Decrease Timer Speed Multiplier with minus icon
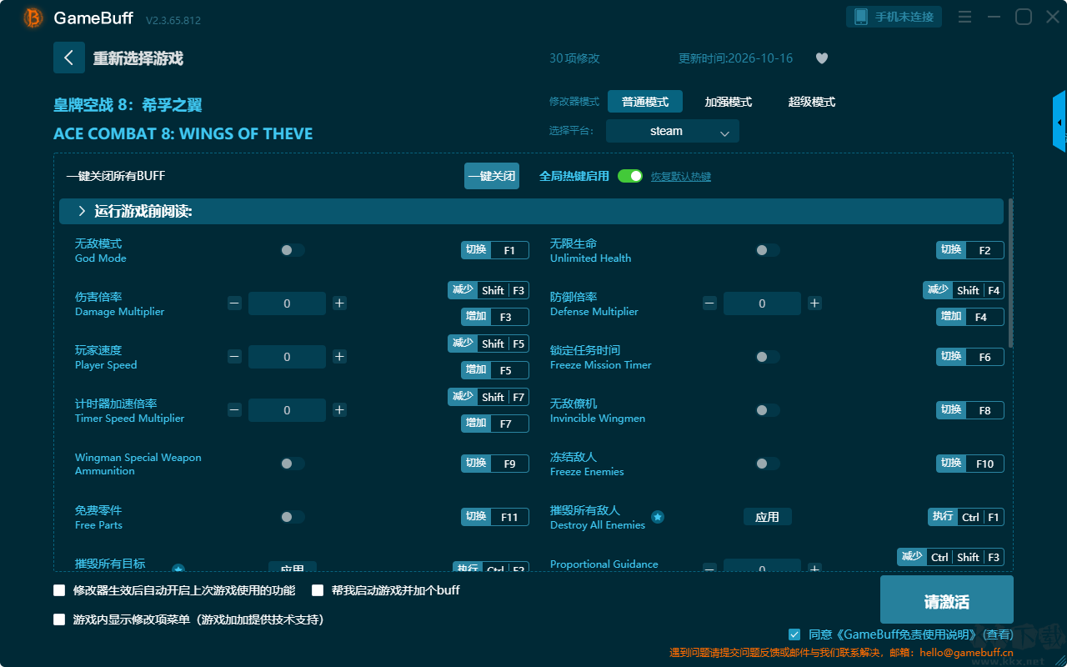This screenshot has height=667, width=1067. coord(234,410)
